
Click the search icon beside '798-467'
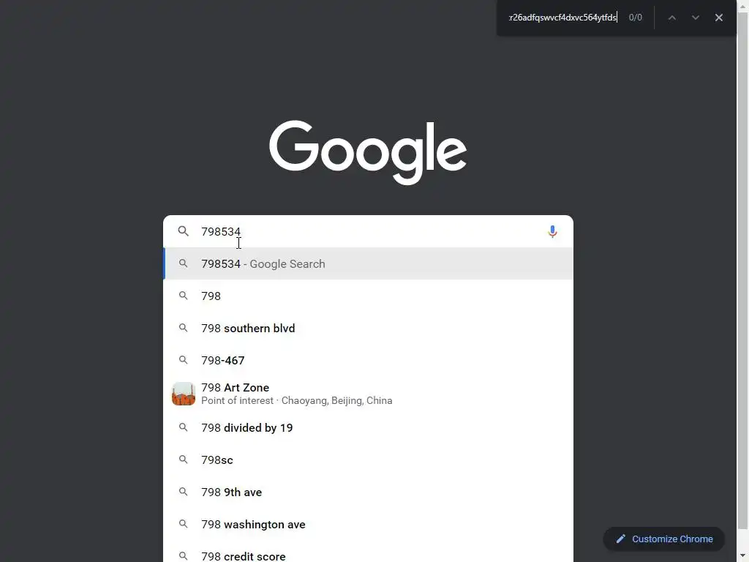[x=184, y=360]
